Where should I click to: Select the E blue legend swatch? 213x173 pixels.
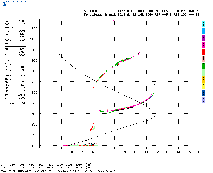204,31
